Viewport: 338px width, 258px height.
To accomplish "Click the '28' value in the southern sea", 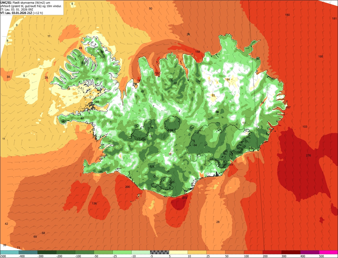I will 218,222.
